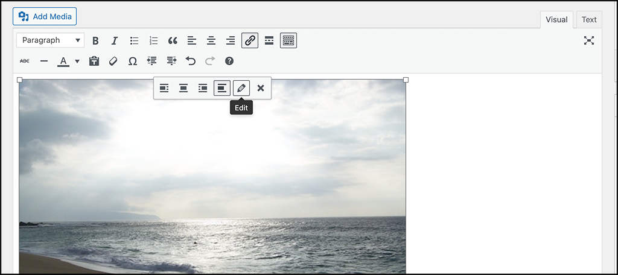The height and width of the screenshot is (275, 618).
Task: Undo the last action
Action: [191, 61]
